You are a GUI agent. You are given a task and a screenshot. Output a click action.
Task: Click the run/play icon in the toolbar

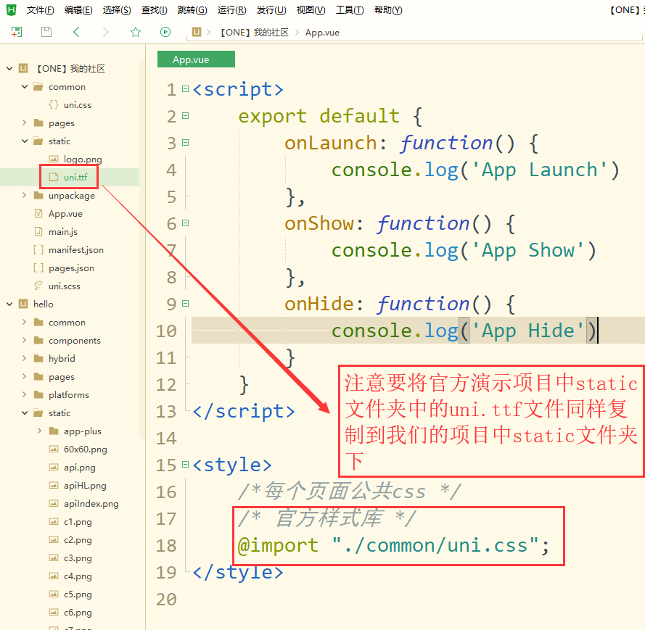(x=165, y=32)
